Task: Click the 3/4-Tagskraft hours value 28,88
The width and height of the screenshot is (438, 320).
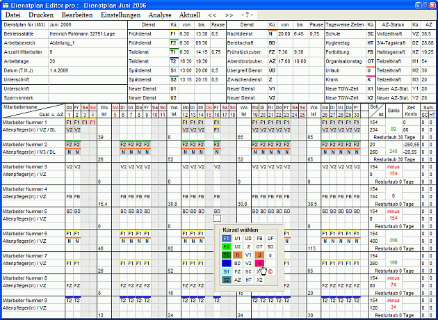Action: click(x=429, y=43)
